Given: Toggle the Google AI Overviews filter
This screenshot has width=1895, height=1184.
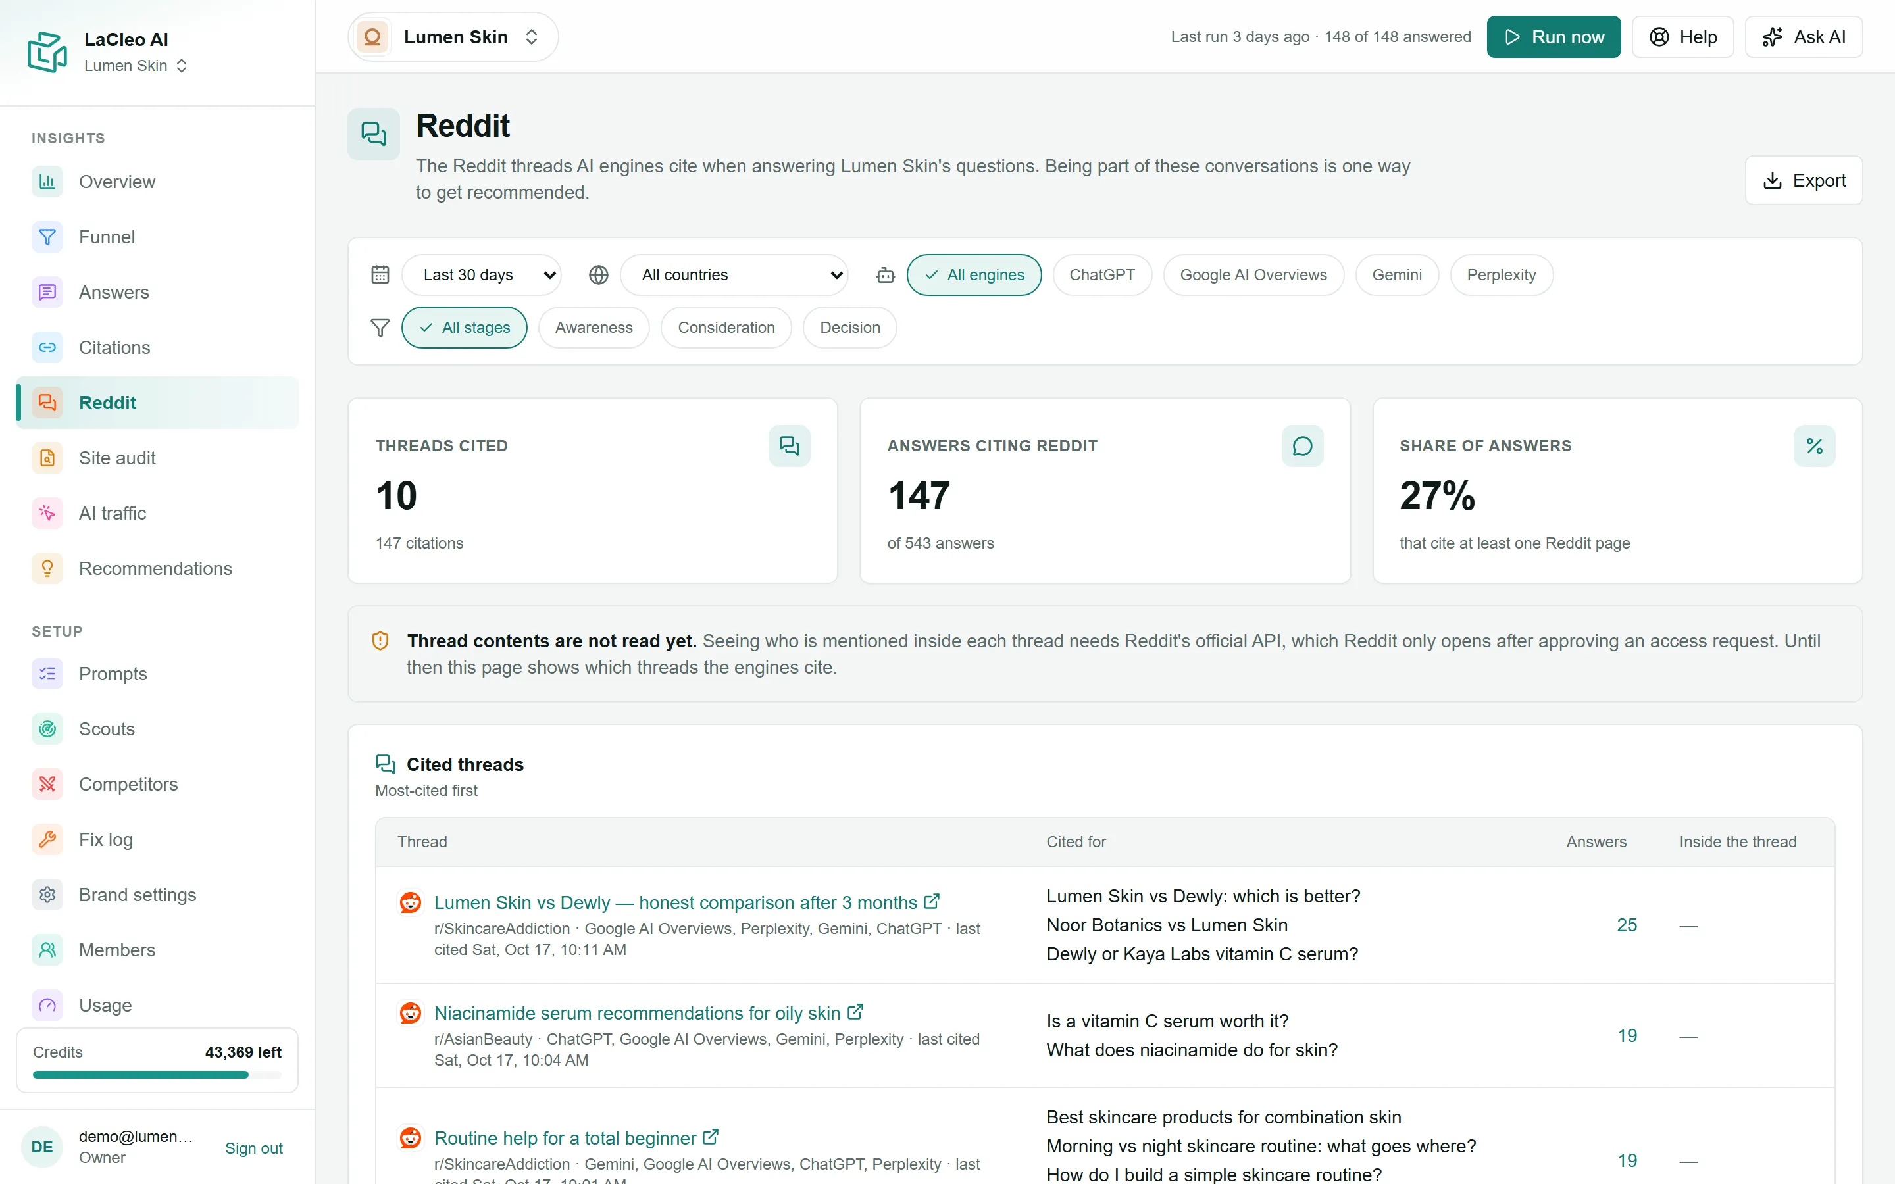Looking at the screenshot, I should pos(1253,275).
